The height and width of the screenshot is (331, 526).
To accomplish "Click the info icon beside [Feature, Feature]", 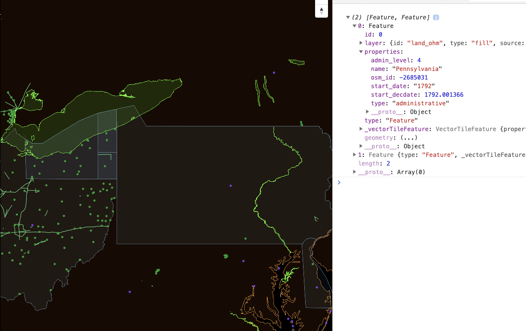I will pos(436,18).
